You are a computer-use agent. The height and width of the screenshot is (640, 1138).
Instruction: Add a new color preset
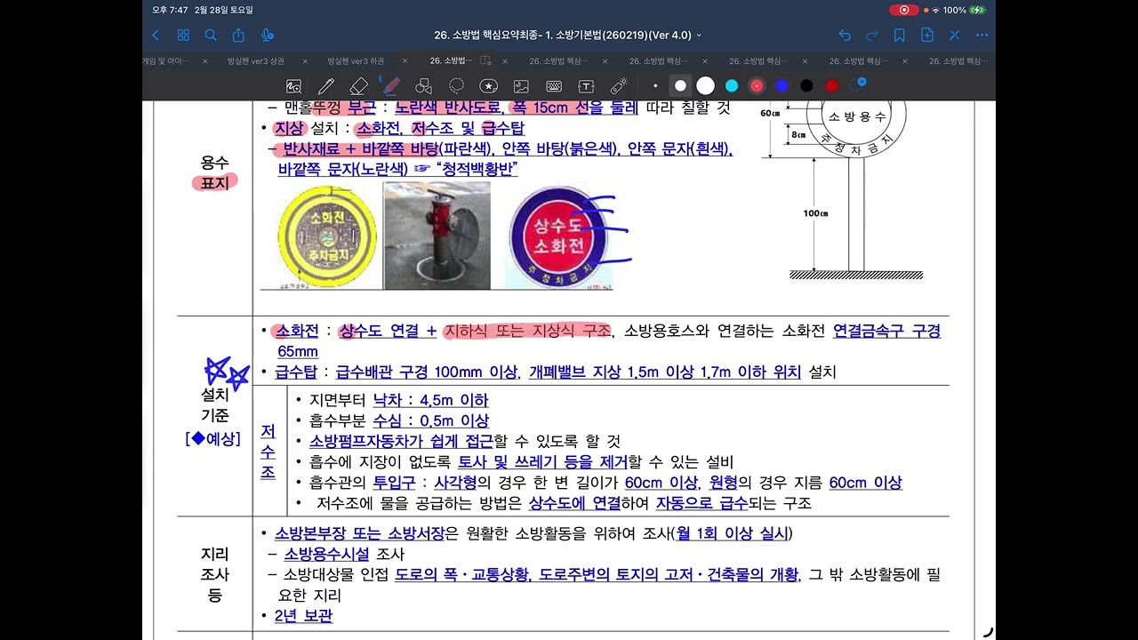858,84
